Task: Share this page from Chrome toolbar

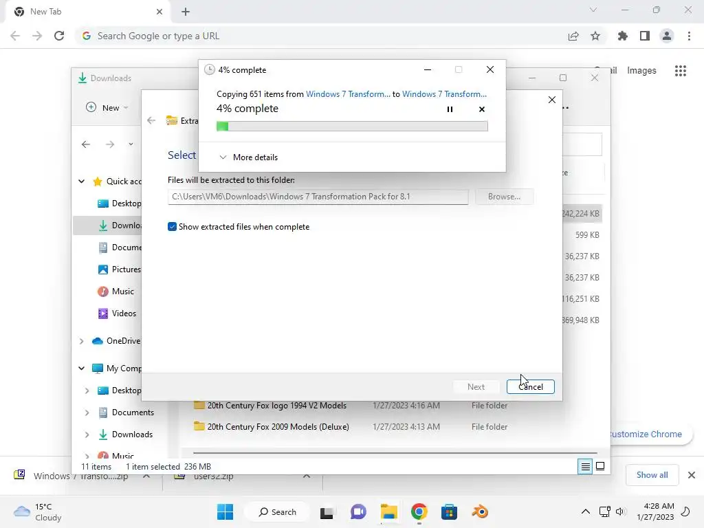Action: (x=573, y=36)
